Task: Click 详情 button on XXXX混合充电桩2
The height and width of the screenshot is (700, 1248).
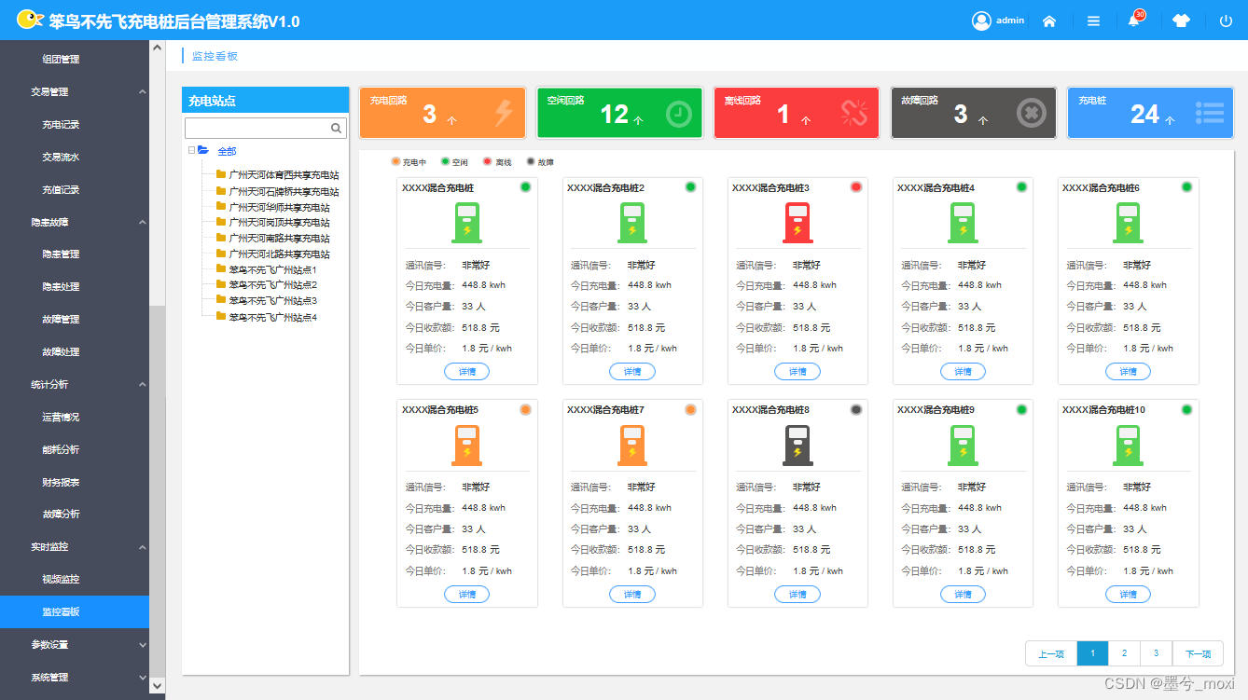Action: pos(632,372)
